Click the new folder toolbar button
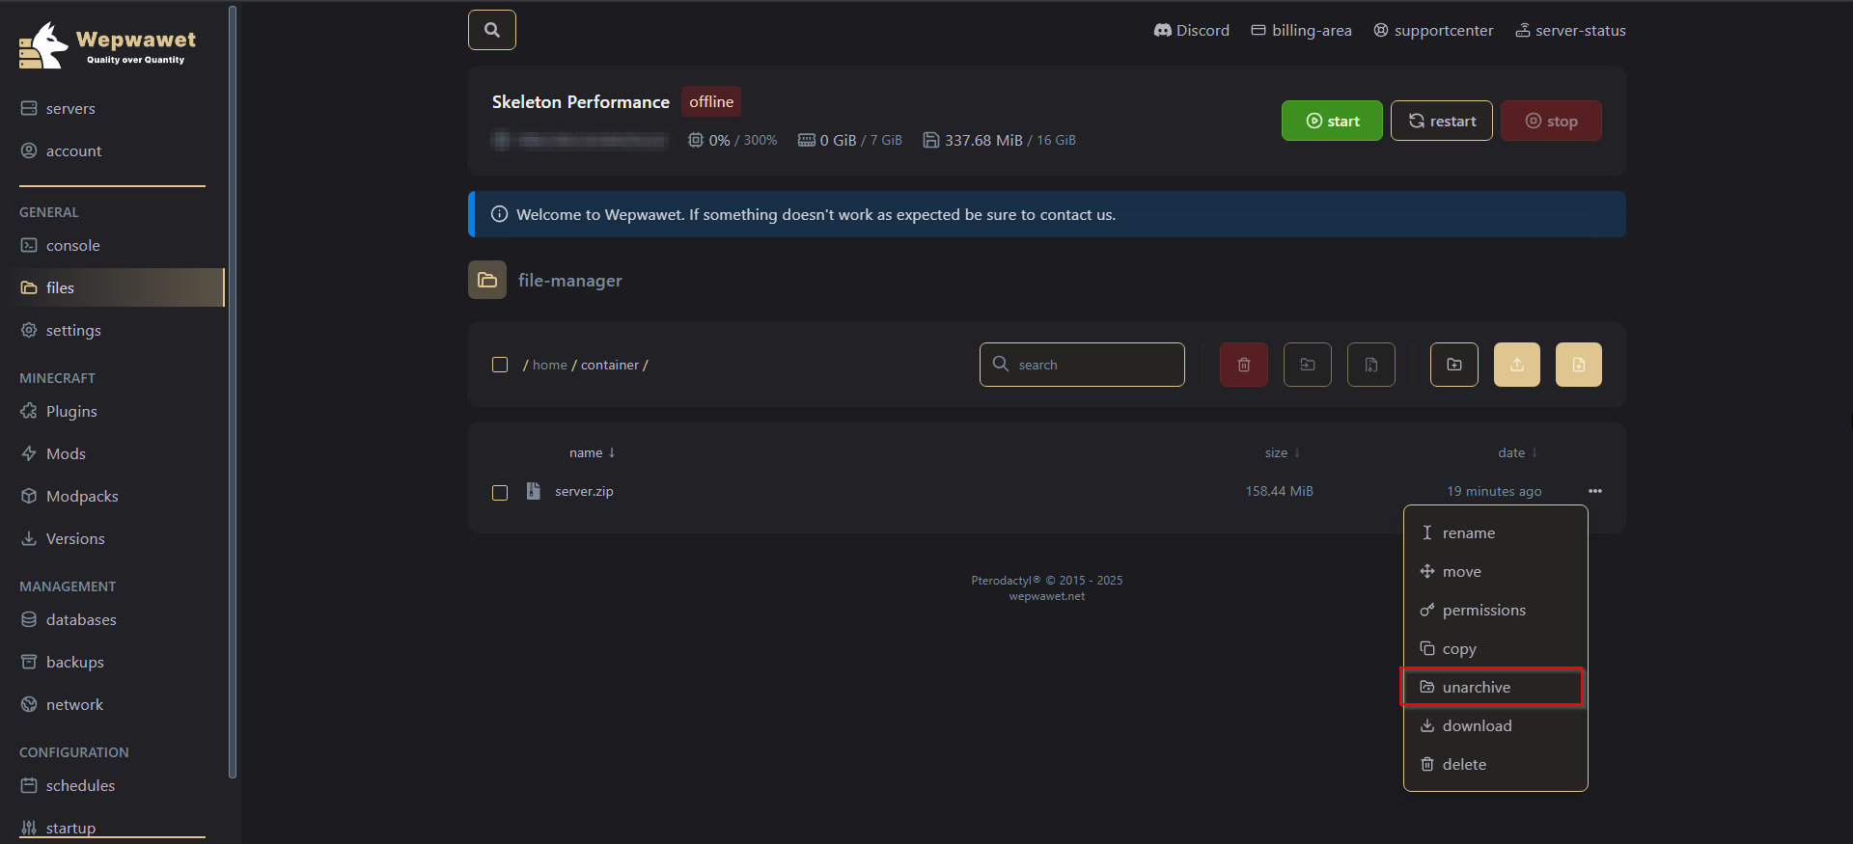The height and width of the screenshot is (844, 1853). [1454, 365]
